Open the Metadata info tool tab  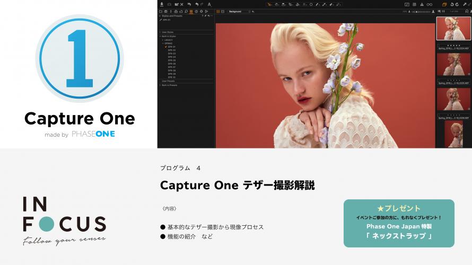196,12
